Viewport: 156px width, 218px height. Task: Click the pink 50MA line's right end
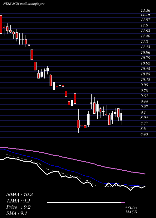click(145, 174)
